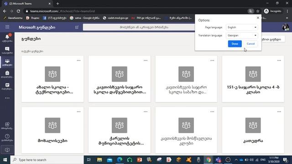Image resolution: width=292 pixels, height=164 pixels.
Task: Go back to the previous page
Action: click(5, 11)
